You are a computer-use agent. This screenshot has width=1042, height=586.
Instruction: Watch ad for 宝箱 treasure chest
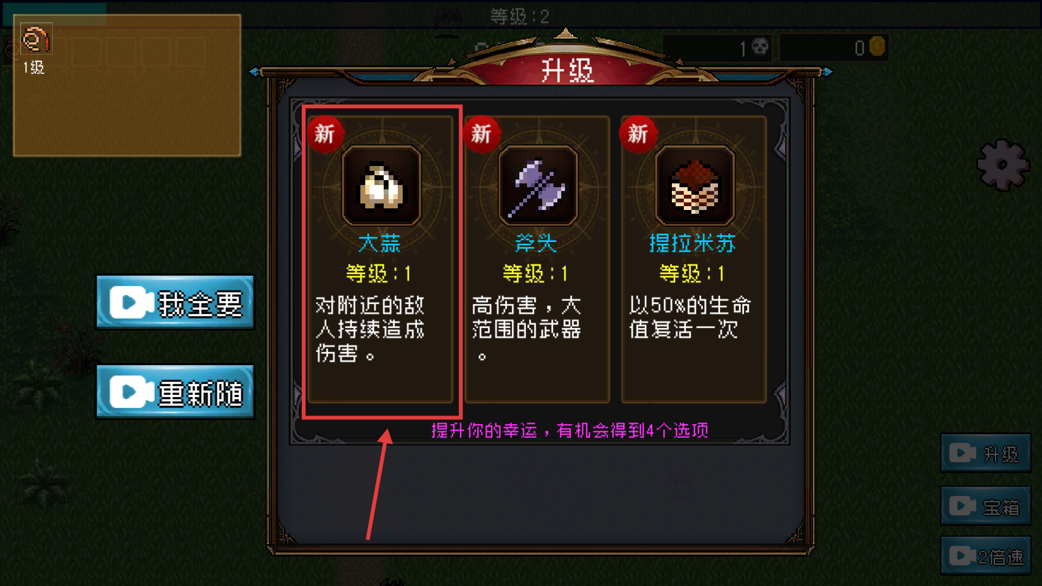[x=985, y=506]
